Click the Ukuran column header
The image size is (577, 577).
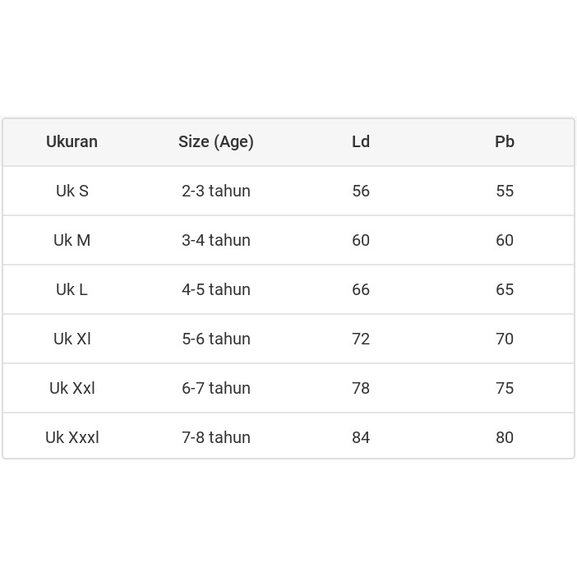[x=72, y=141]
